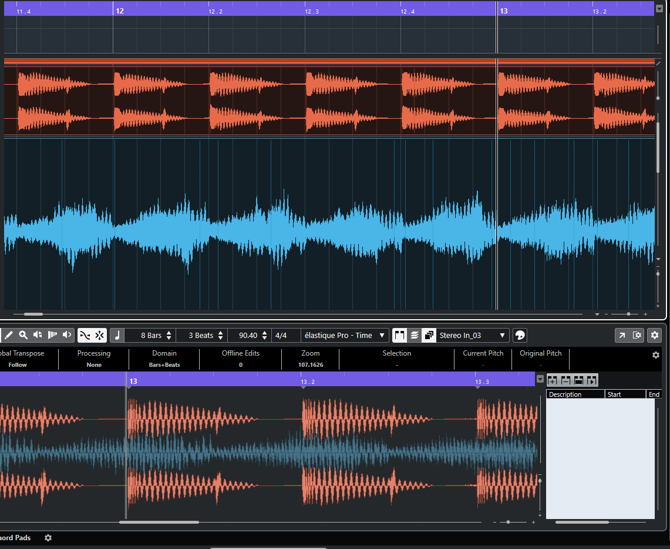Open toolbar settings gear icon
The image size is (670, 549).
pos(655,335)
